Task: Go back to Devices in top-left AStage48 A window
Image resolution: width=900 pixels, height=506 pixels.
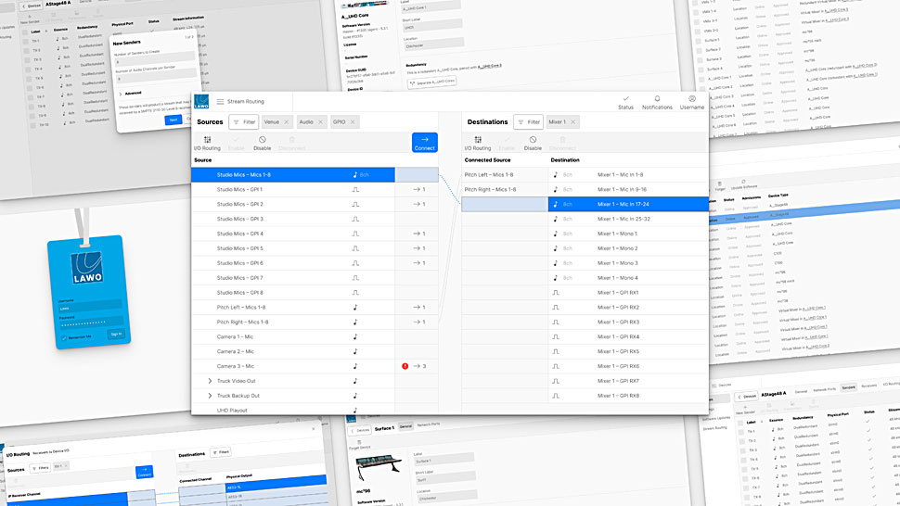Action: pos(32,6)
